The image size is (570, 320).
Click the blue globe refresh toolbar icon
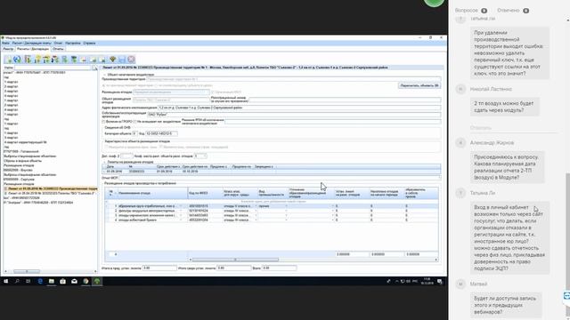[17, 60]
